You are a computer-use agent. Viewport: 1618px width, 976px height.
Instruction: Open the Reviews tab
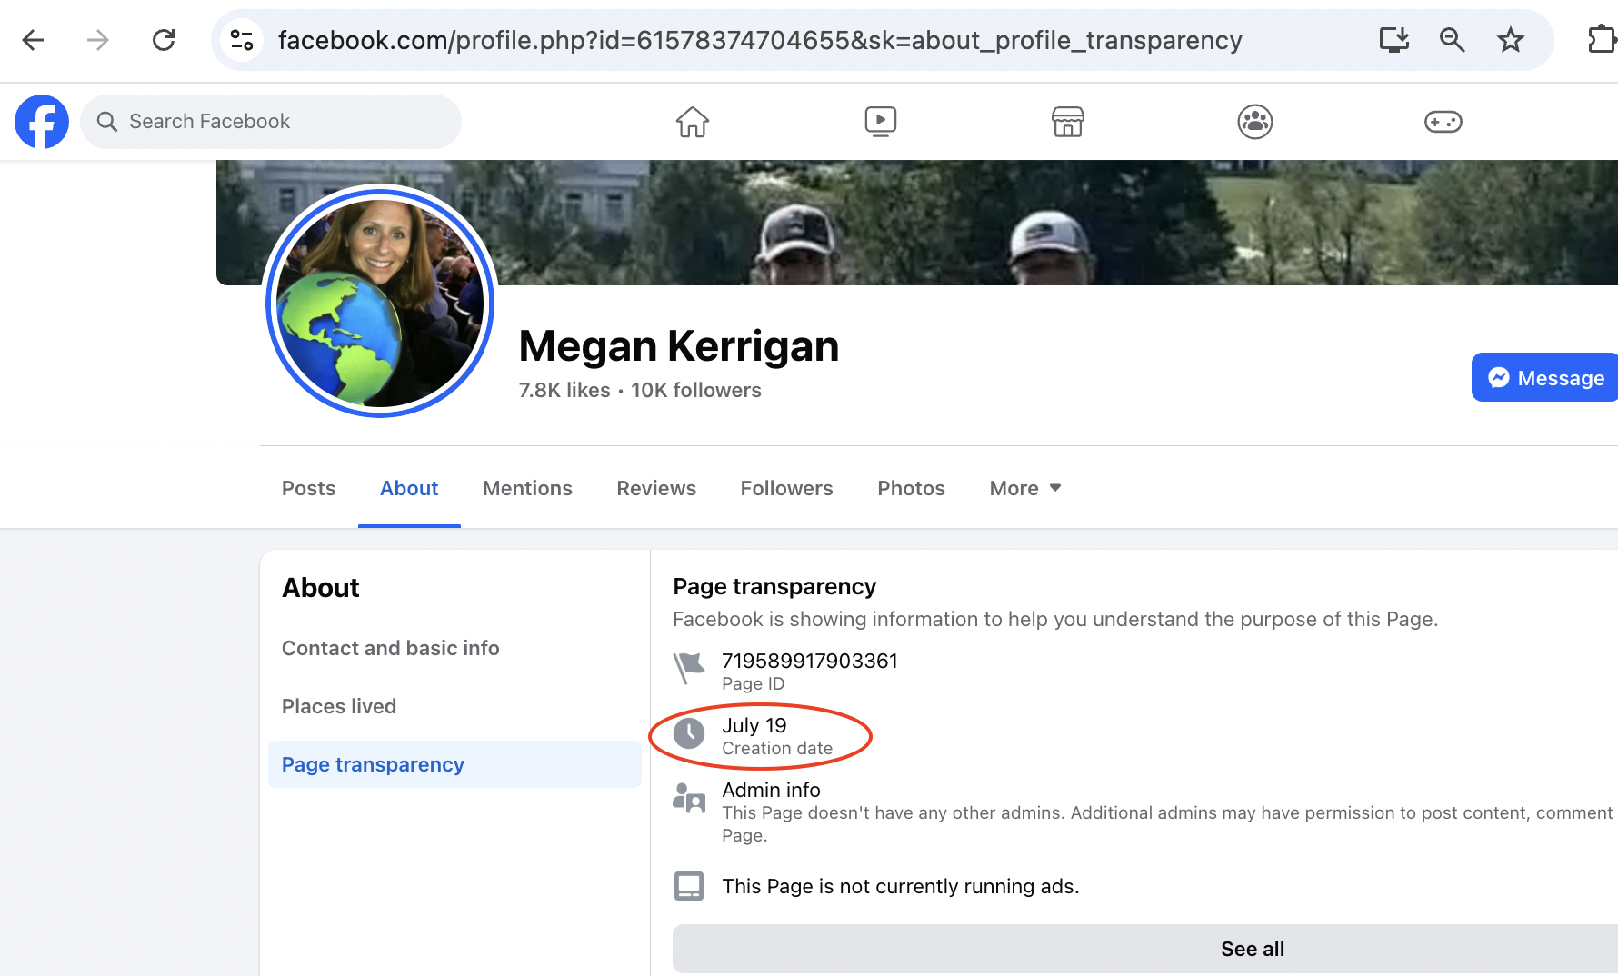tap(656, 489)
